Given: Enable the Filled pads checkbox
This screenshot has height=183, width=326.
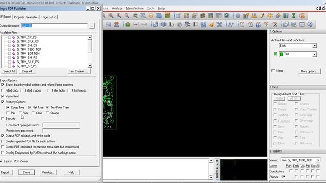Looking at the screenshot, I should pyautogui.click(x=3, y=90).
